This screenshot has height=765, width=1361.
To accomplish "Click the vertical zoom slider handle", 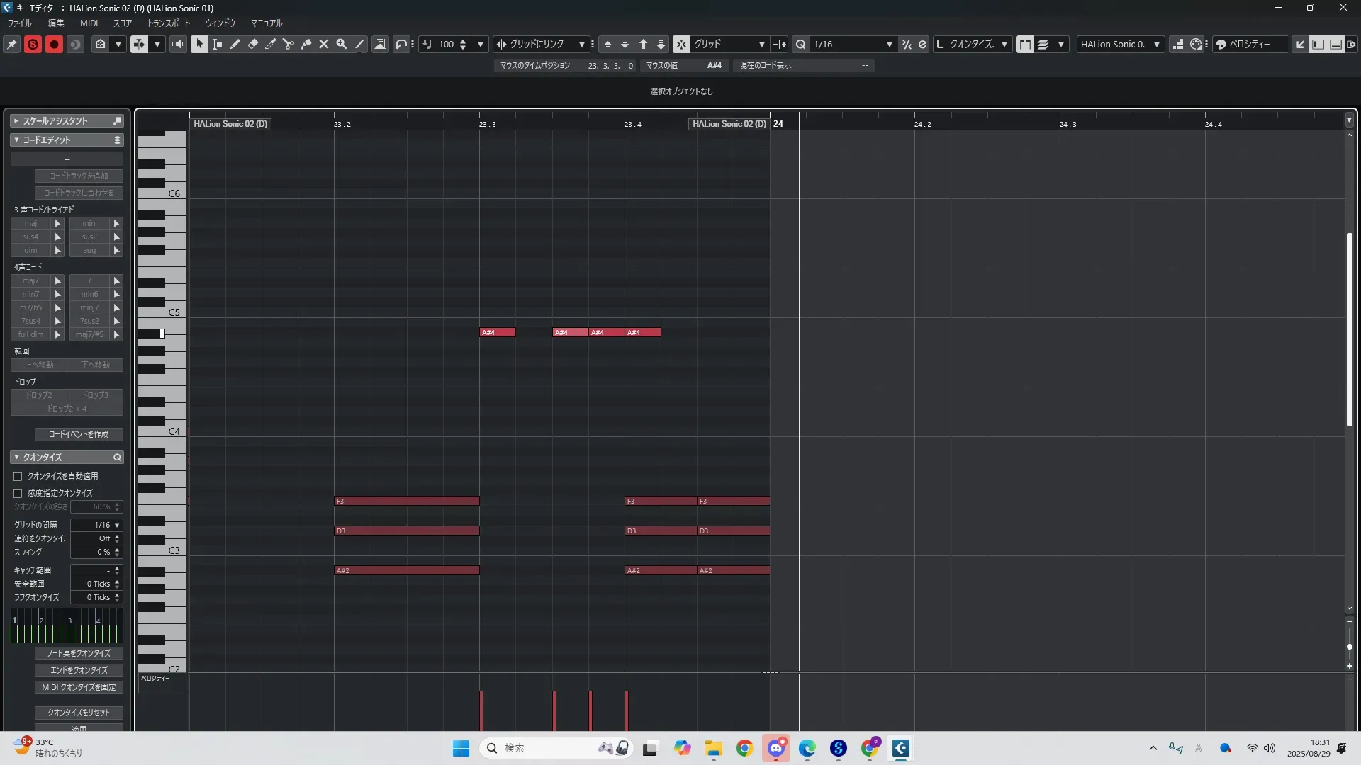I will (x=1349, y=647).
